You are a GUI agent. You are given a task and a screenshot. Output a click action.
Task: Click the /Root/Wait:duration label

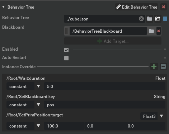click(26, 78)
